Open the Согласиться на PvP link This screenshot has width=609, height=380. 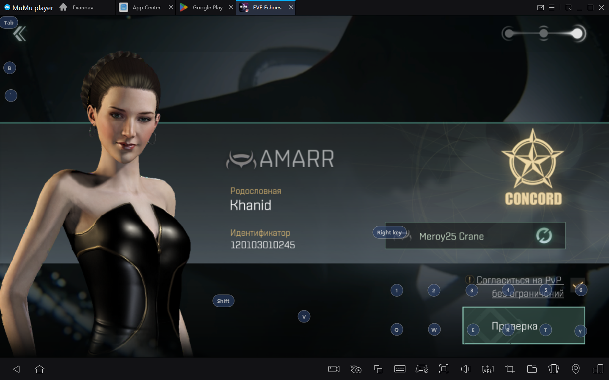pyautogui.click(x=519, y=281)
